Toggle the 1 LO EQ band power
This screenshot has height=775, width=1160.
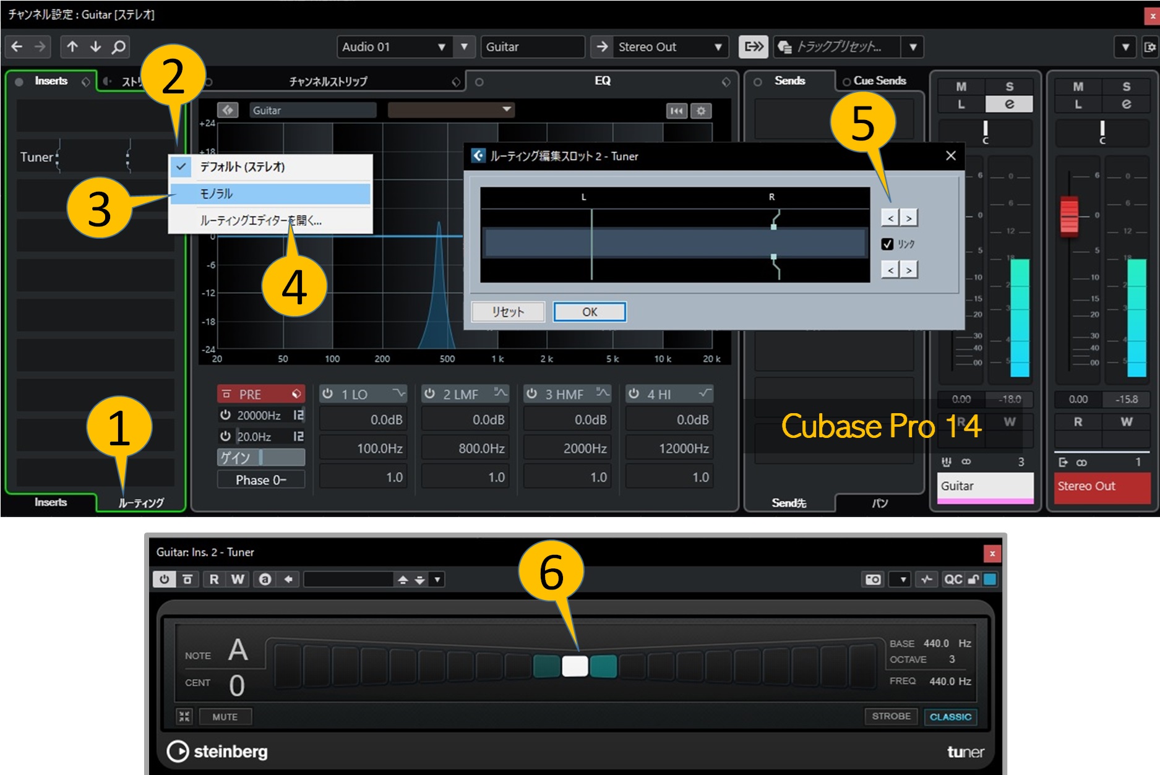[328, 394]
